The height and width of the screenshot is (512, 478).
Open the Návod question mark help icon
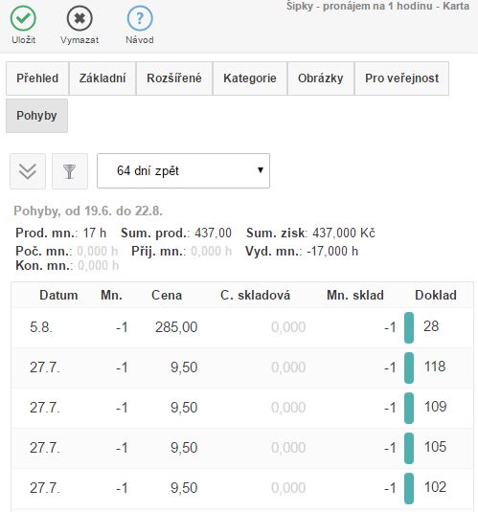[140, 18]
